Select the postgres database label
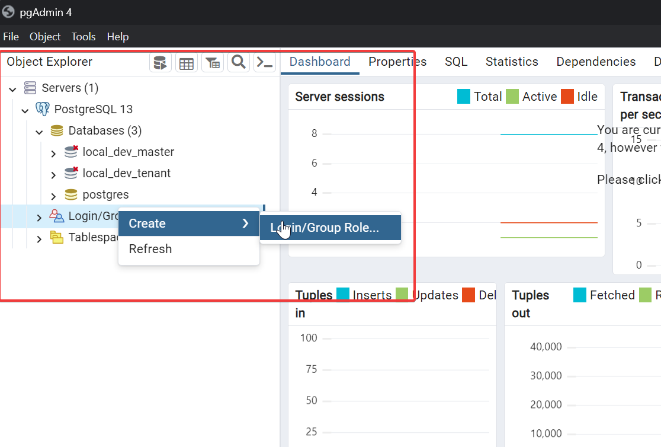661x447 pixels. tap(105, 194)
